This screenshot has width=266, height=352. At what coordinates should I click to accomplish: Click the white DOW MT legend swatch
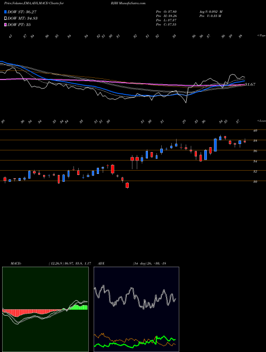pyautogui.click(x=5, y=18)
